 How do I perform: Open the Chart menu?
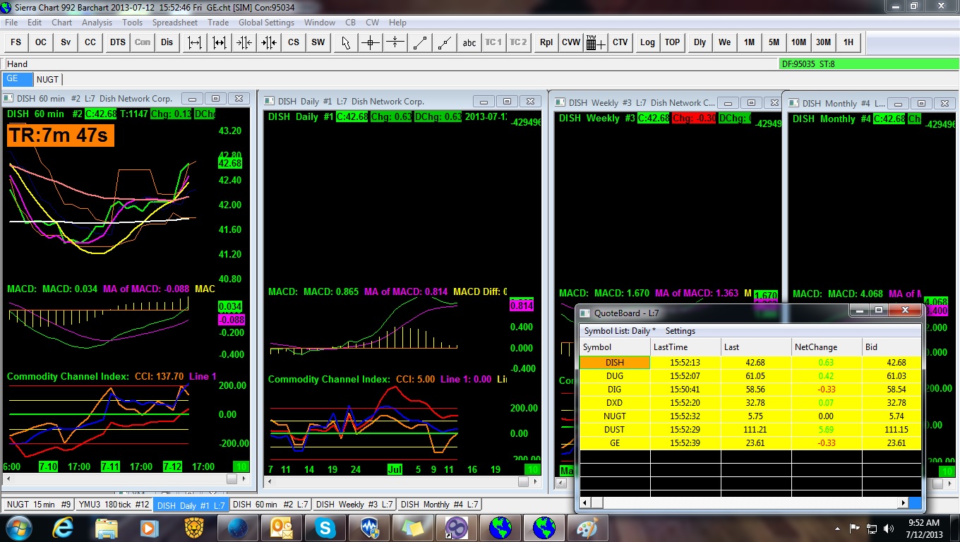(61, 23)
